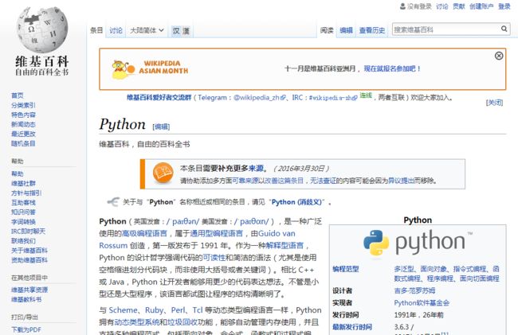The height and width of the screenshot is (335, 518).
Task: Open the 高级编程语言 link
Action: (x=144, y=233)
